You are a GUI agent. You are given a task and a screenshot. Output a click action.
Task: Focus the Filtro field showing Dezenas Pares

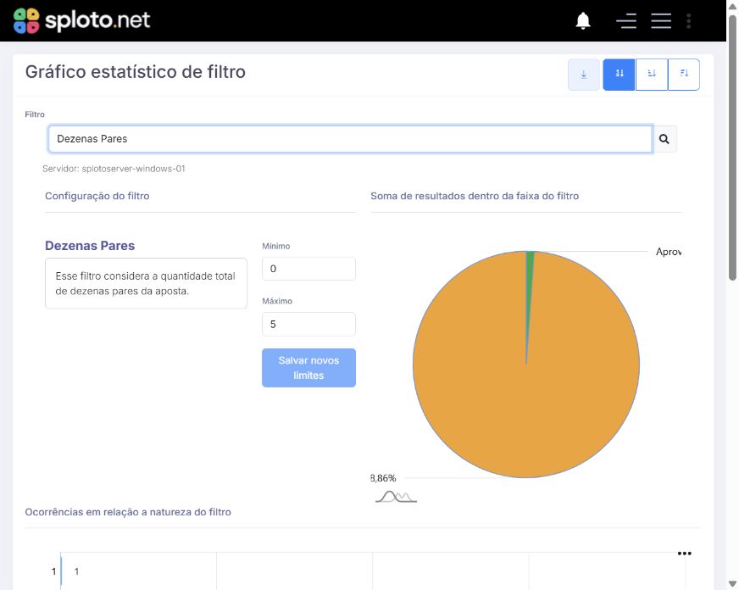point(350,139)
